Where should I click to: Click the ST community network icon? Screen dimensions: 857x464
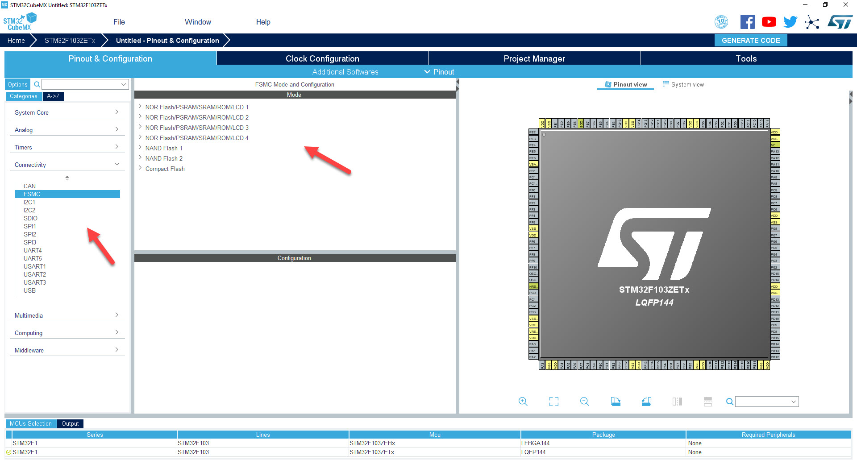tap(812, 22)
